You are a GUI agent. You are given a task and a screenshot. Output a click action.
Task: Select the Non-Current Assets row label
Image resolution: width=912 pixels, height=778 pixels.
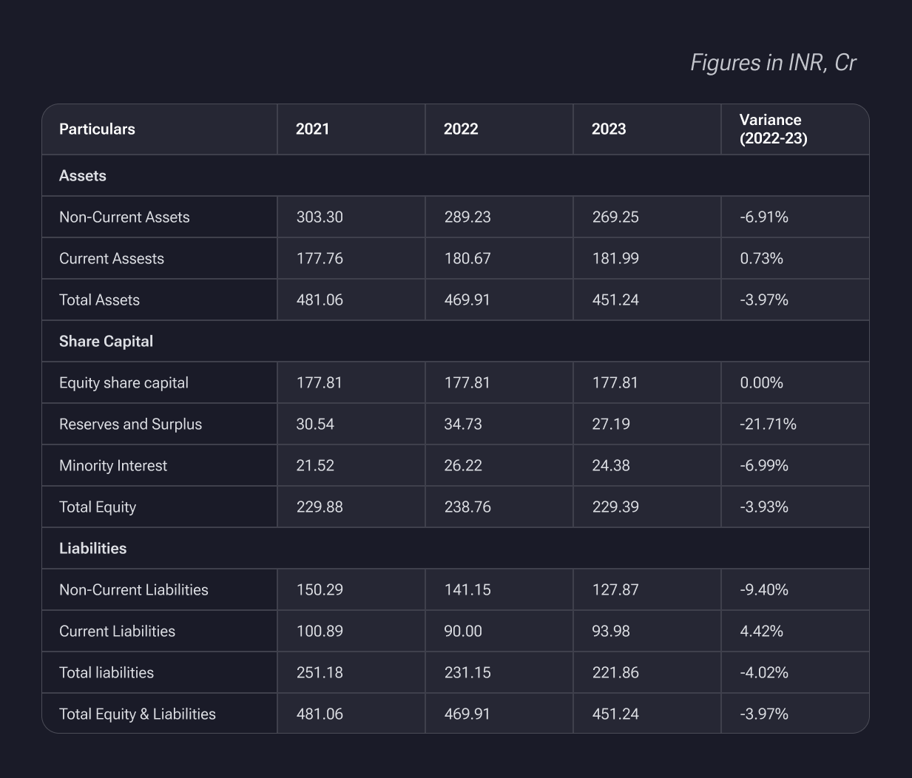pyautogui.click(x=124, y=217)
